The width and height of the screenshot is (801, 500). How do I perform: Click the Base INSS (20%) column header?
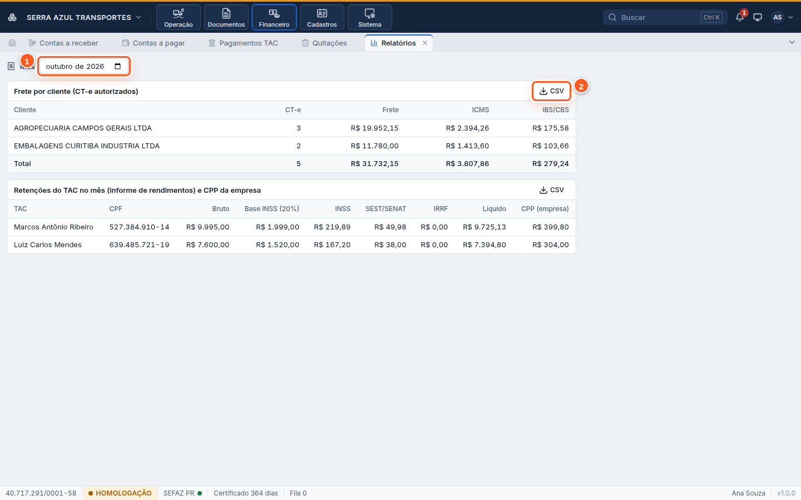(272, 209)
